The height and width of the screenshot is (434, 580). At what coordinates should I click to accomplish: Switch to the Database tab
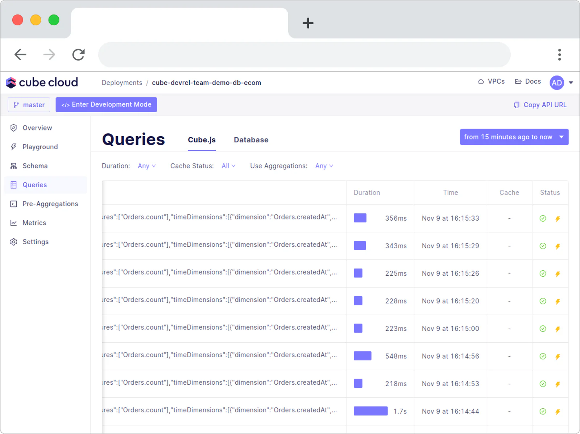click(x=251, y=140)
